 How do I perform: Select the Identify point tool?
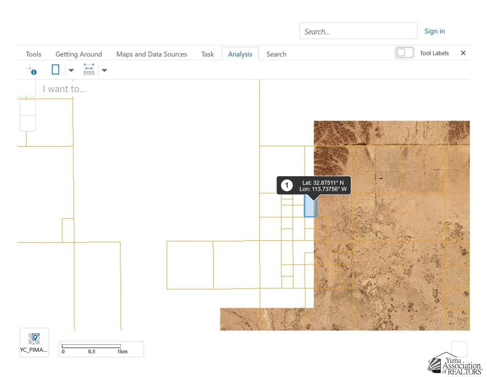[x=32, y=70]
